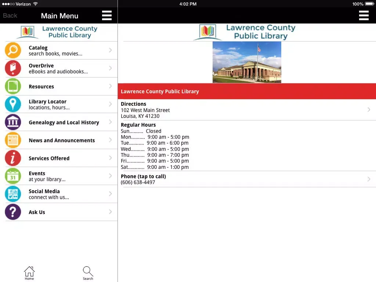Tap the orange Catalog magnifier icon

click(13, 50)
